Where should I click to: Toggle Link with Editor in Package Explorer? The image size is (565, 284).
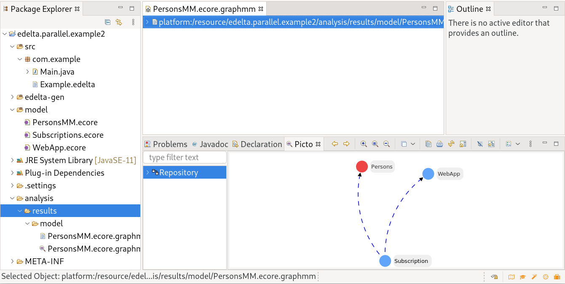[118, 22]
